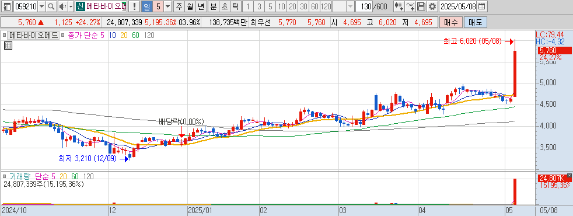Select the 1 interval preset
573x216 pixels.
(248, 6)
